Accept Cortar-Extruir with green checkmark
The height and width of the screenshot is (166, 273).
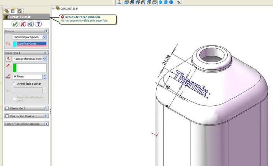point(15,24)
